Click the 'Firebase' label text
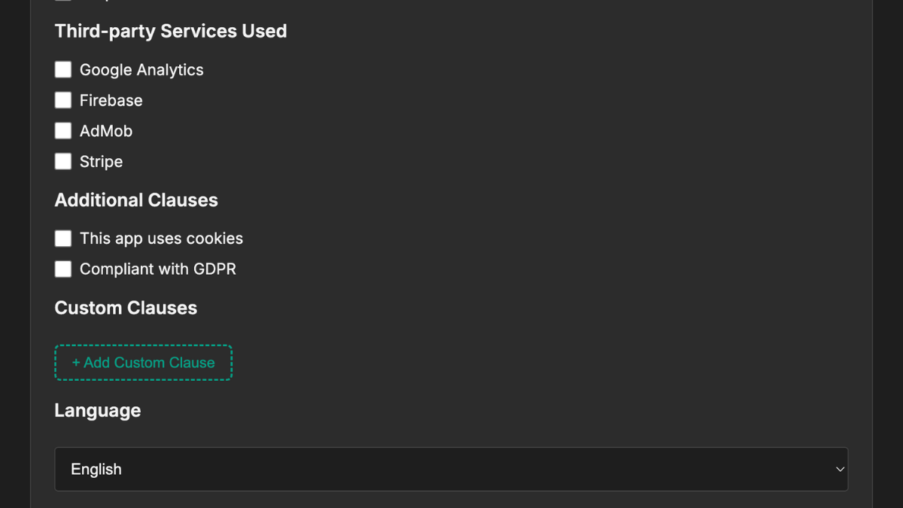 point(111,100)
